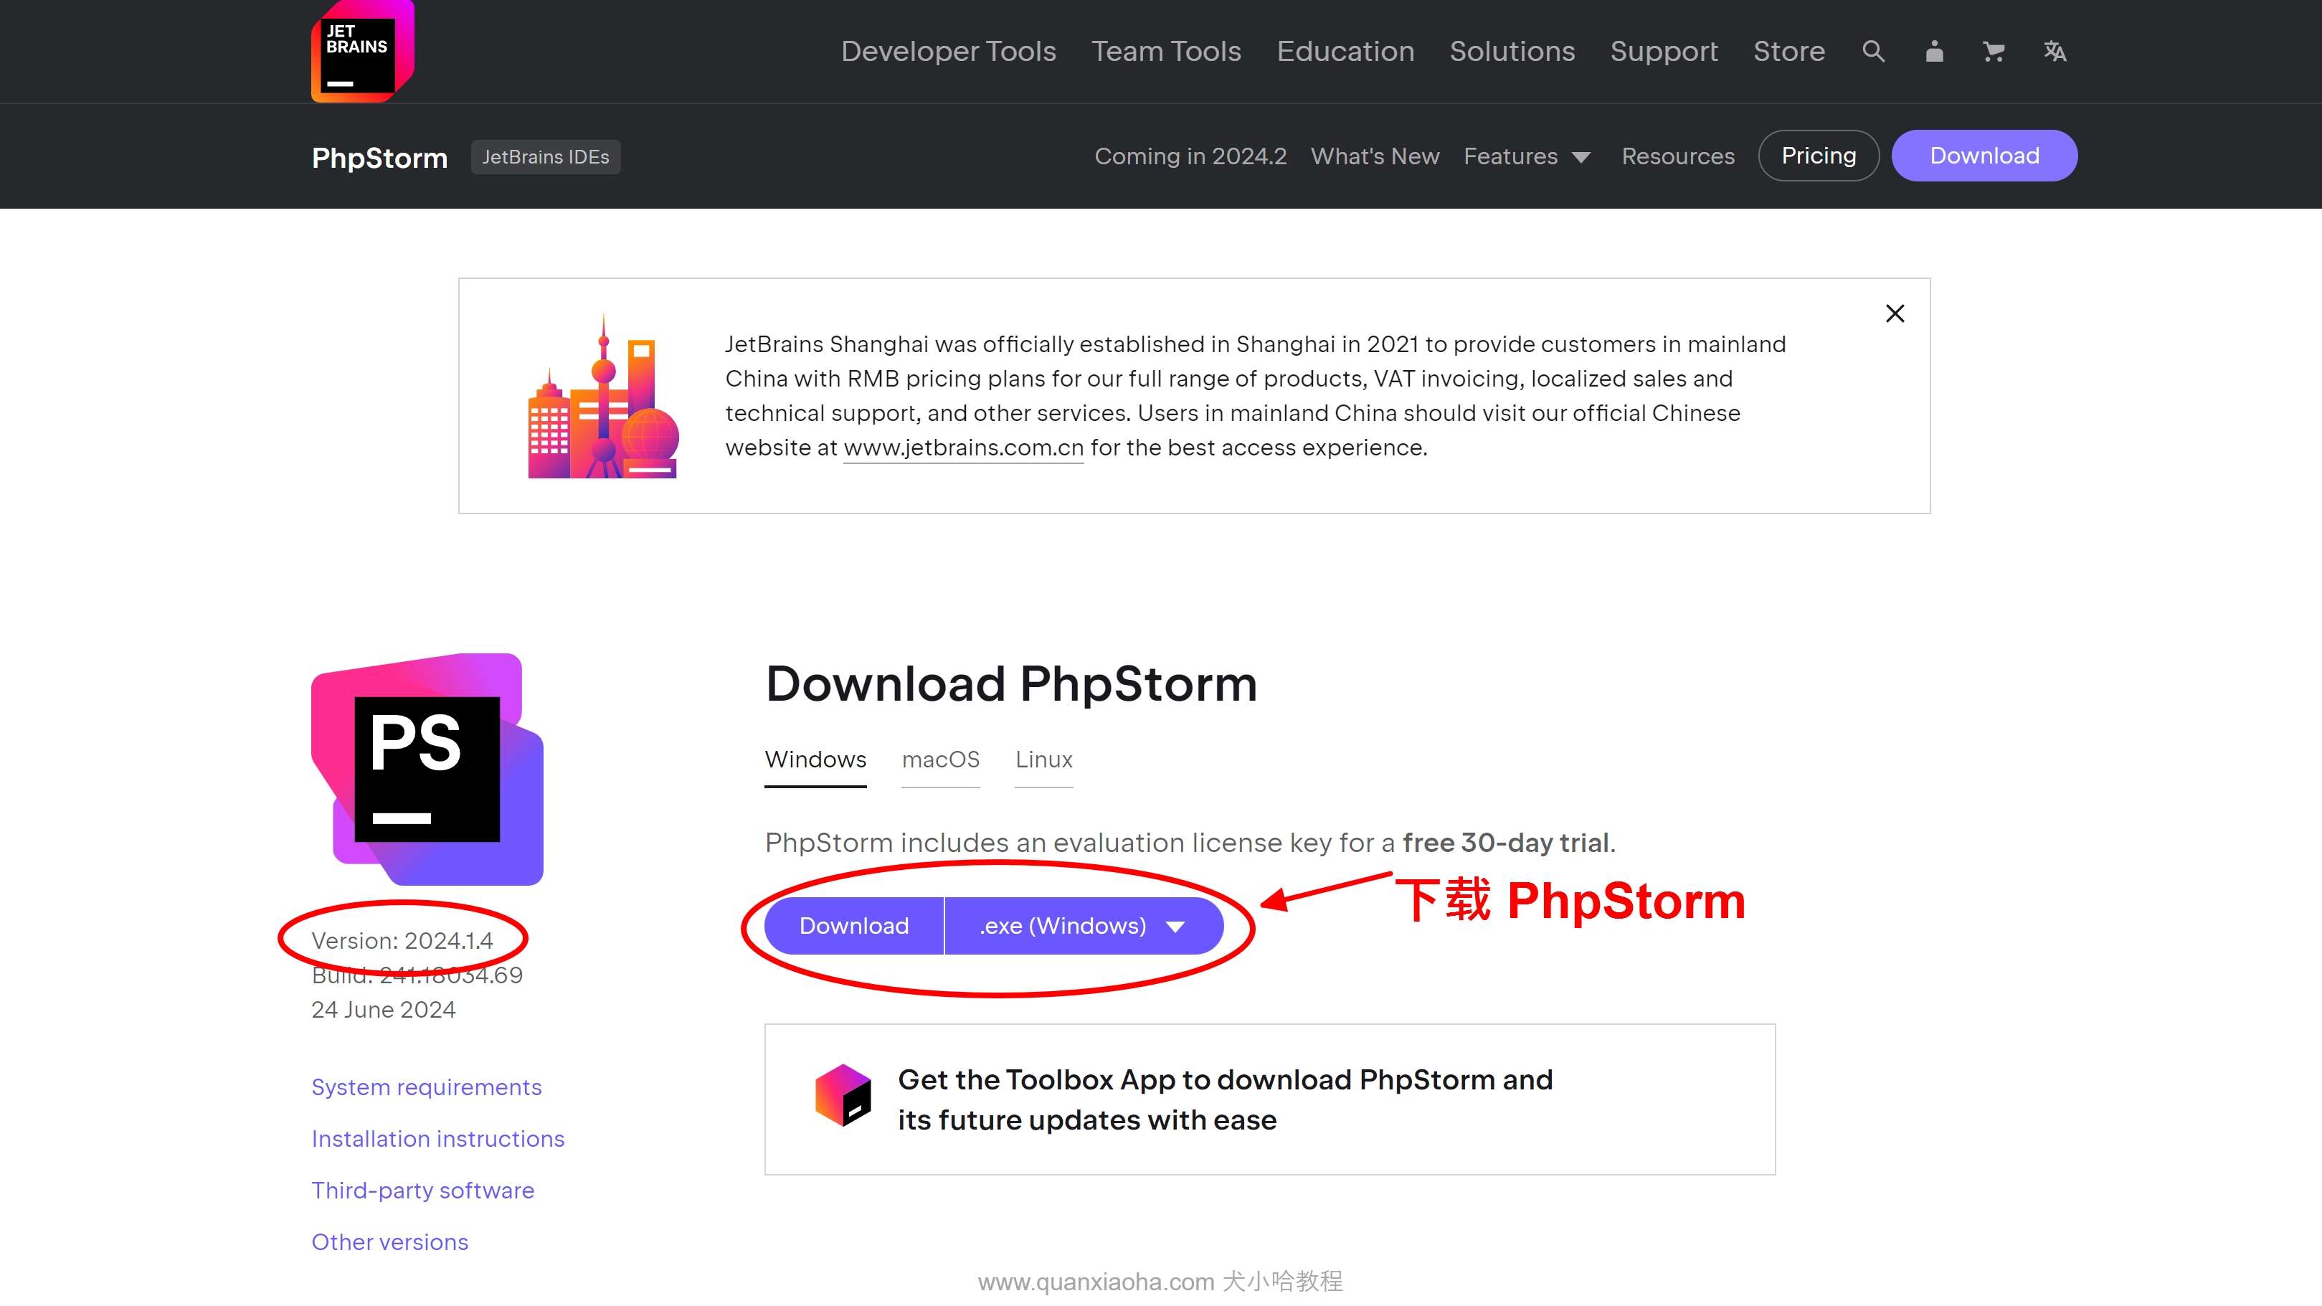Click the header Download button
The image size is (2322, 1306).
tap(1984, 156)
